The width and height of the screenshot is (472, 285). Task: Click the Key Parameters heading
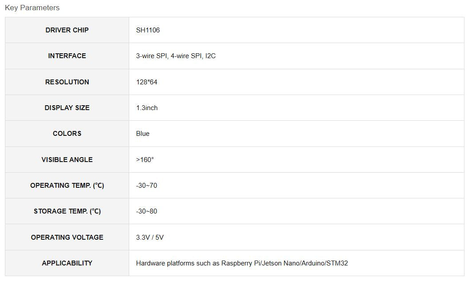pyautogui.click(x=32, y=8)
